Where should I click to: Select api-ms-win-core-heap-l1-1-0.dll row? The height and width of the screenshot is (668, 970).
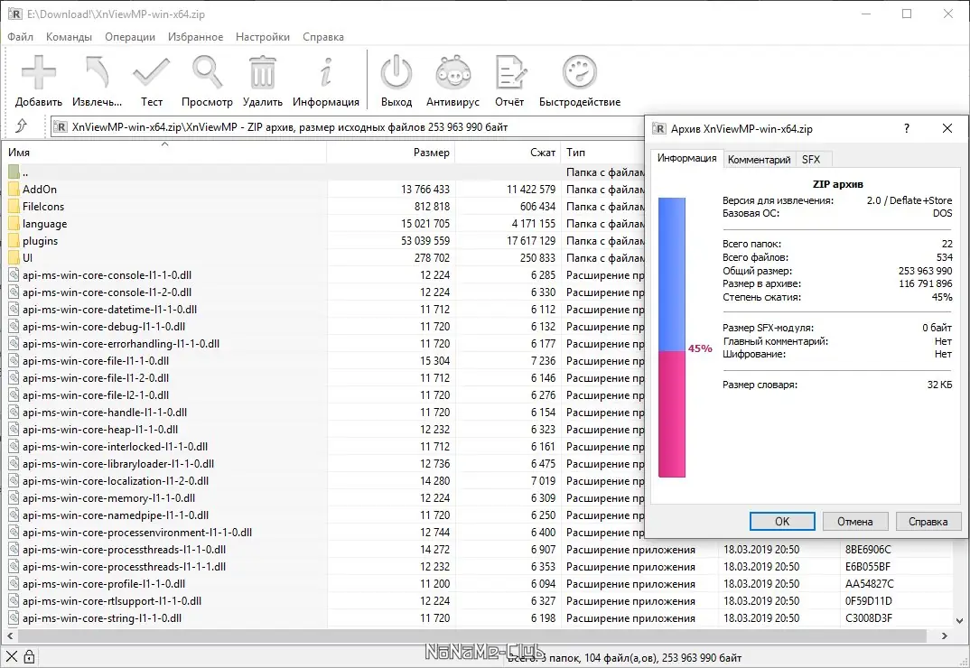click(x=323, y=430)
